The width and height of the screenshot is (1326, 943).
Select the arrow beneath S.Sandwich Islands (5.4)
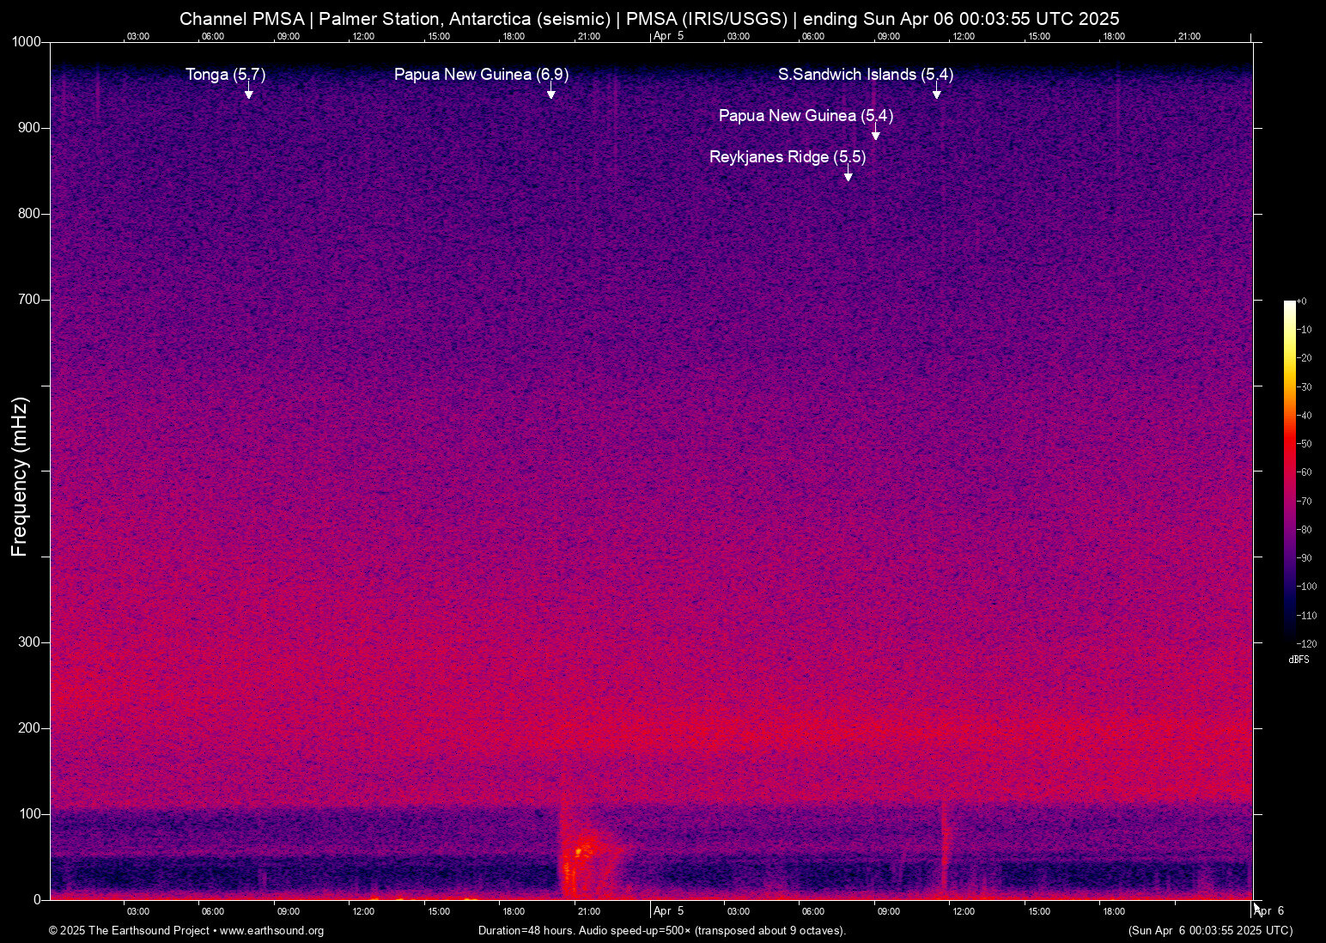936,94
